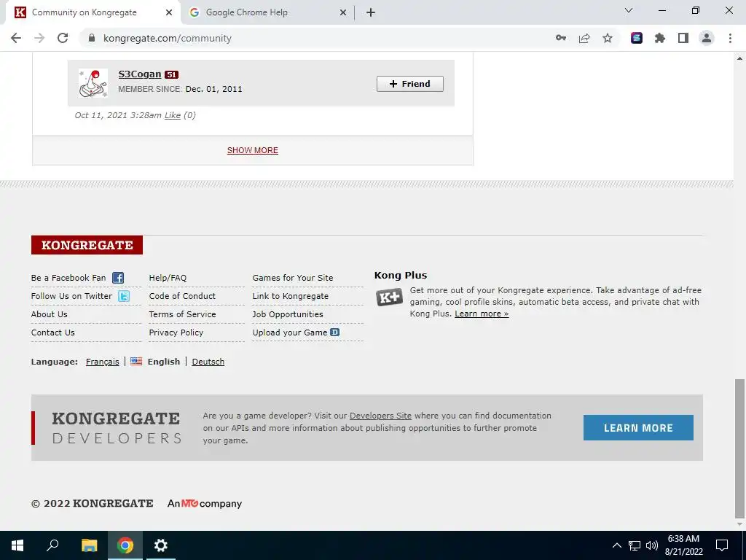Open Settings gear in taskbar
The image size is (746, 560).
coord(161,545)
